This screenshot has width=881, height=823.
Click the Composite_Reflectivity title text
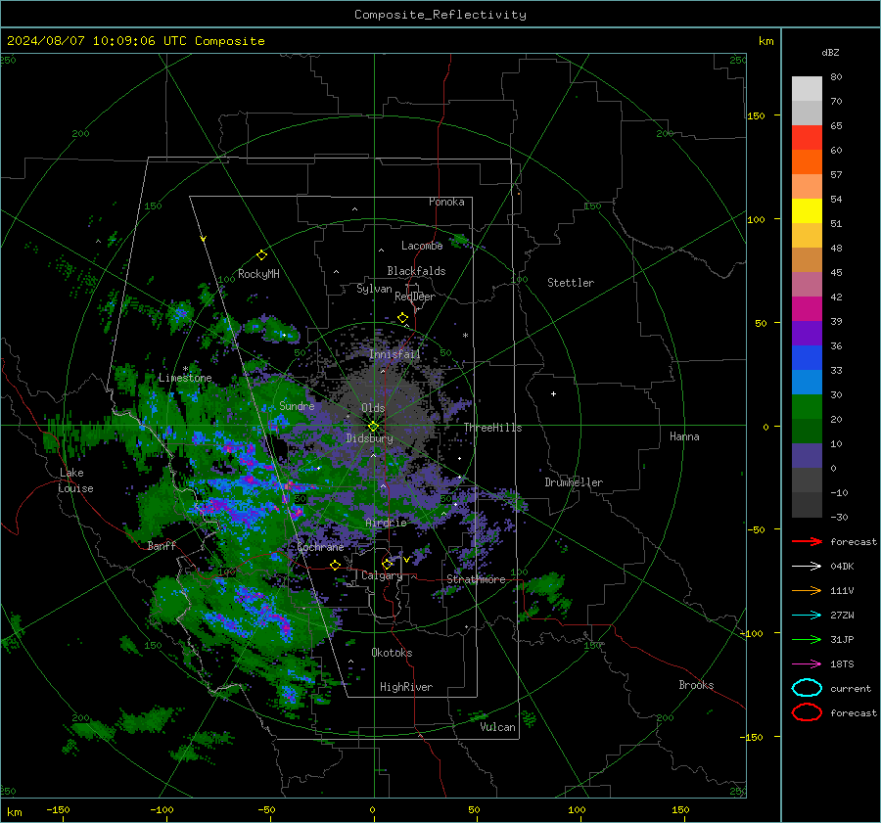pos(440,15)
